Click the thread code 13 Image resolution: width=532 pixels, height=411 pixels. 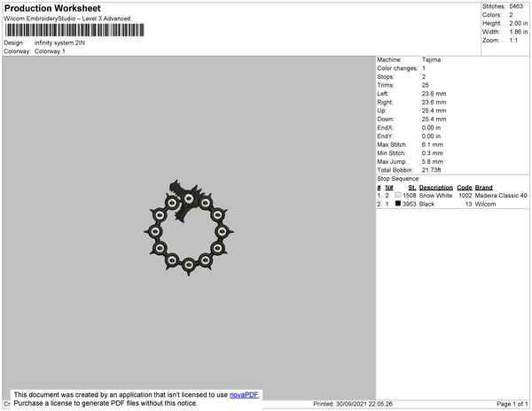click(x=468, y=204)
